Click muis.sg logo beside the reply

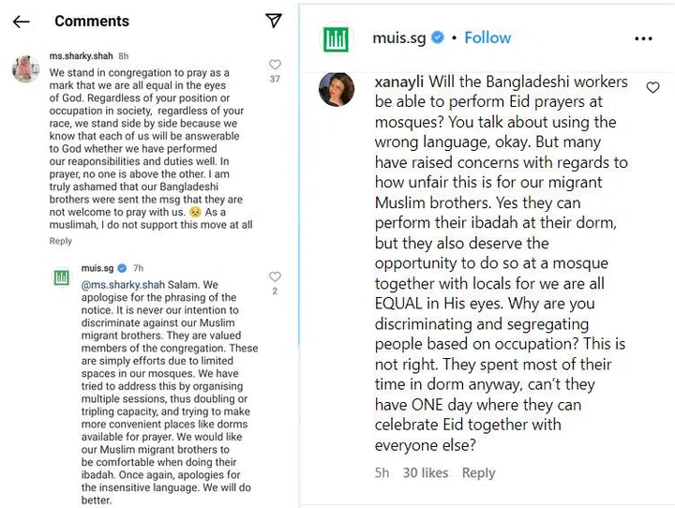pos(62,277)
